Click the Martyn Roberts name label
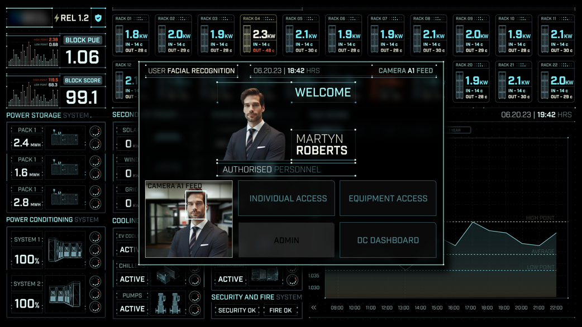582x327 pixels. pyautogui.click(x=322, y=145)
